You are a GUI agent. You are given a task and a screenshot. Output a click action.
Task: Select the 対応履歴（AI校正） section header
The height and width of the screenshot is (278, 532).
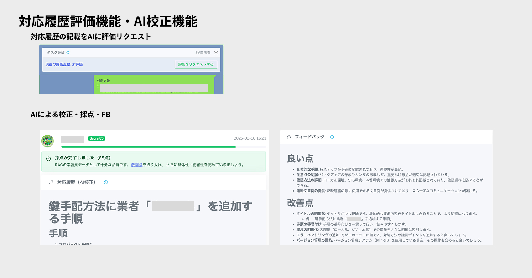click(76, 182)
